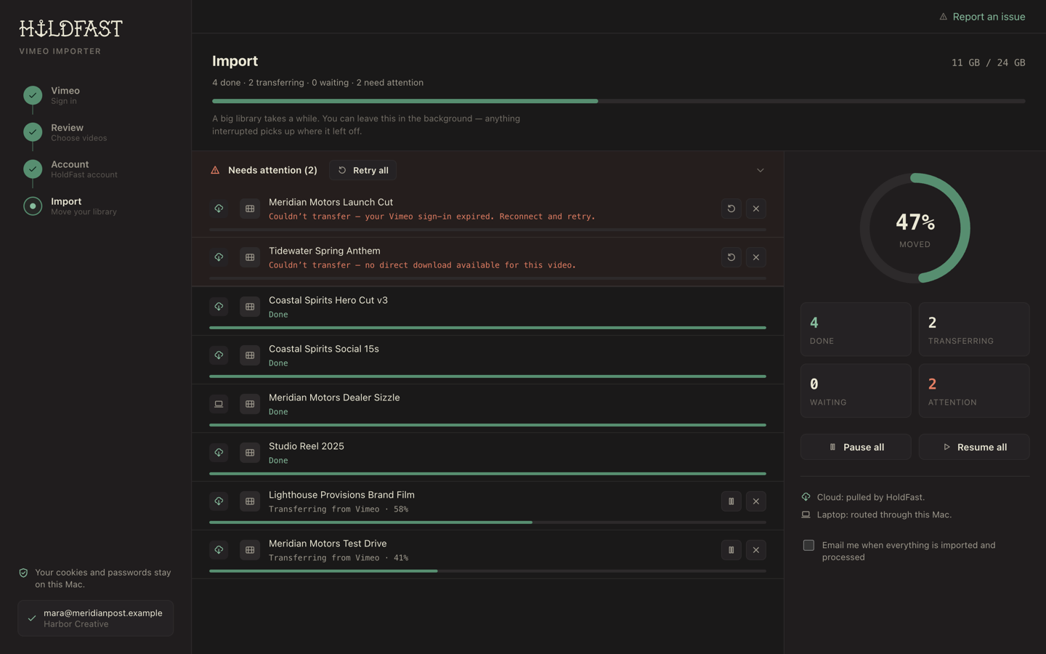The height and width of the screenshot is (654, 1046).
Task: Click the Needs attention warning triangle icon
Action: (x=215, y=170)
